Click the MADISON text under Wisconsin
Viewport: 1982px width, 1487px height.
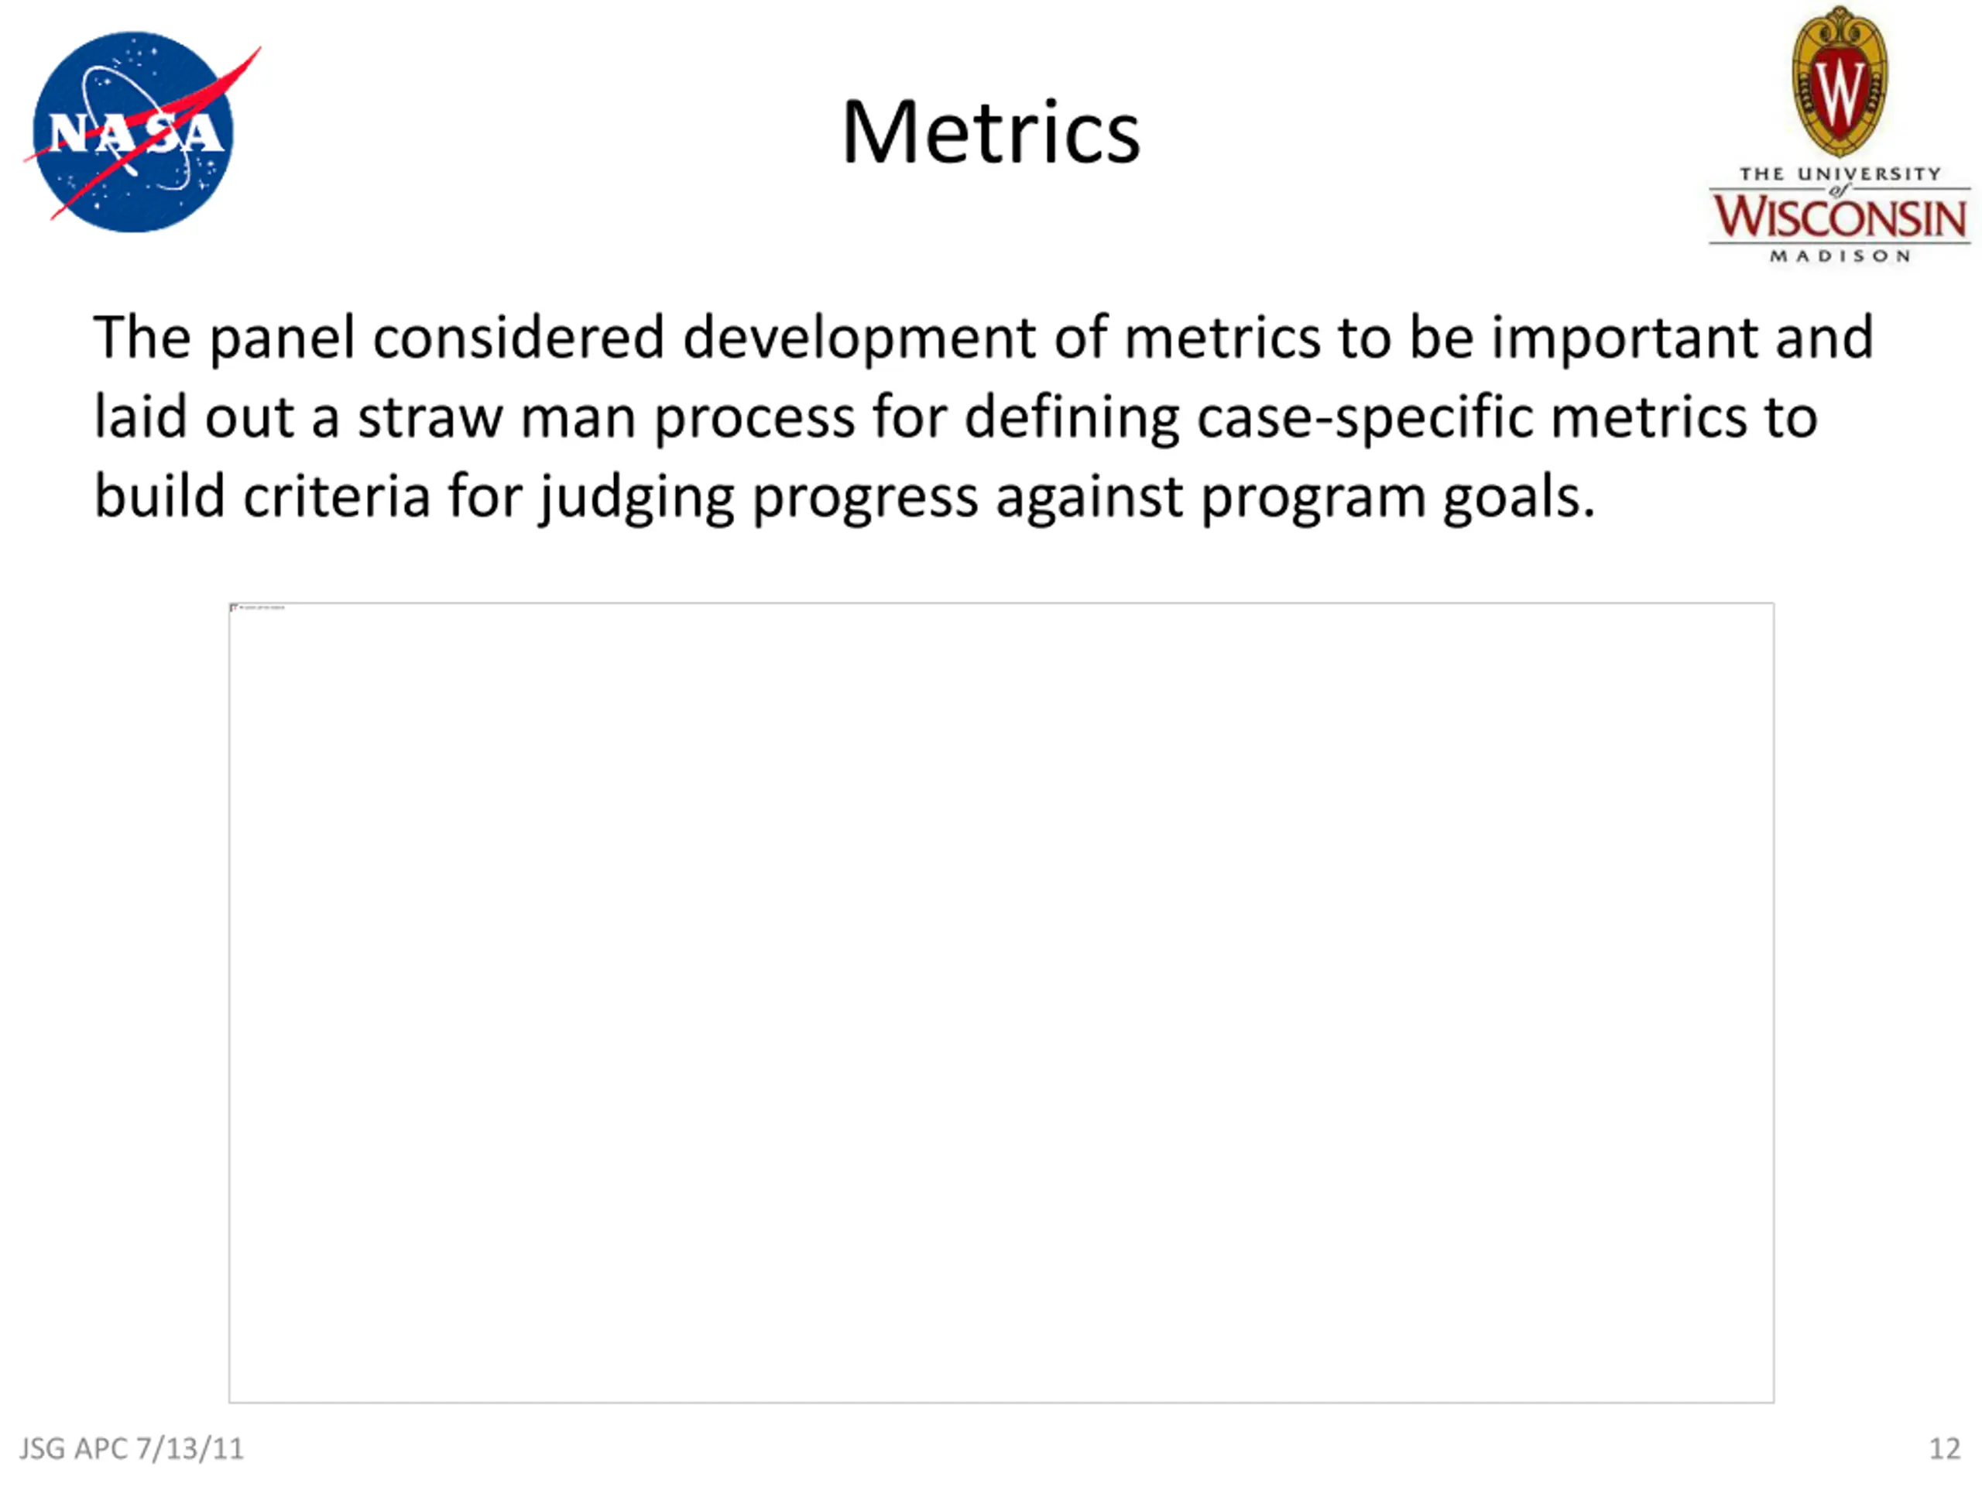coord(1840,256)
